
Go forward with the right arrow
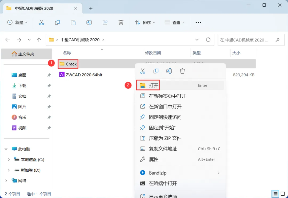pyautogui.click(x=19, y=40)
